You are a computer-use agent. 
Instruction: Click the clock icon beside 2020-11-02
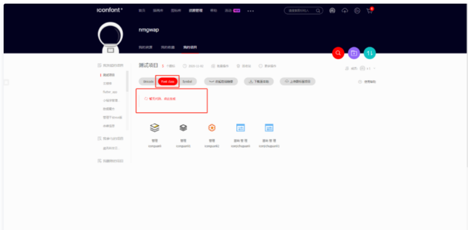tap(184, 66)
